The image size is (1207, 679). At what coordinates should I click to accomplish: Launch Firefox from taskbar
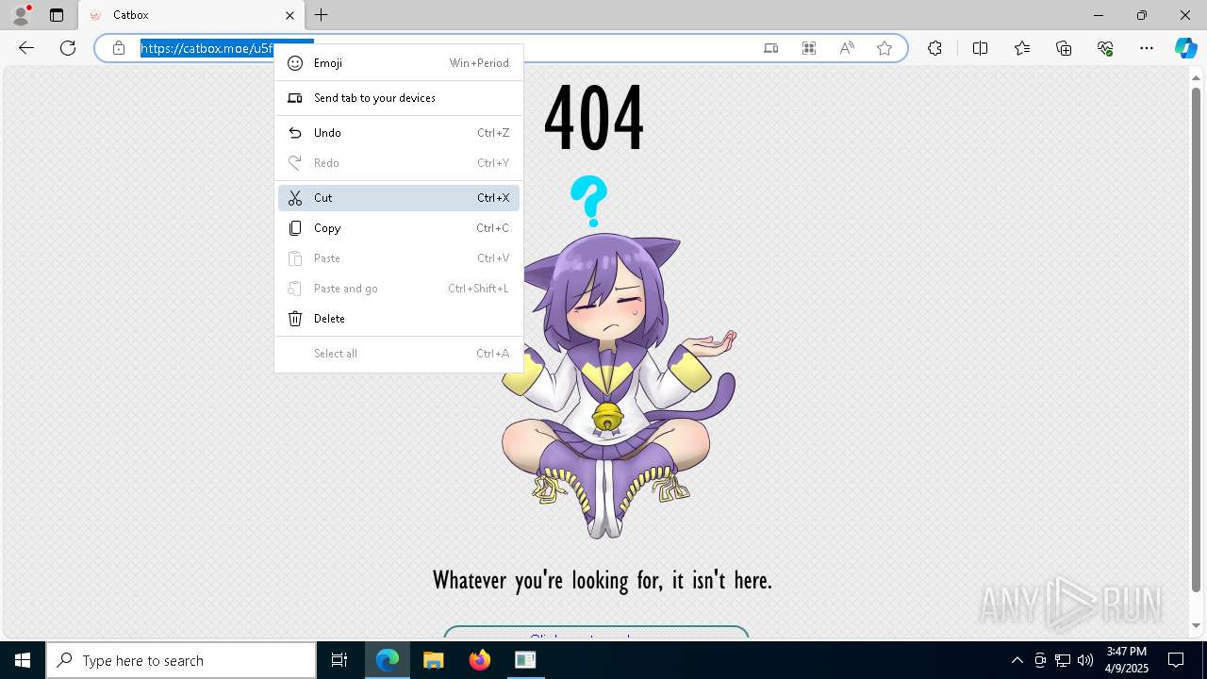tap(480, 660)
